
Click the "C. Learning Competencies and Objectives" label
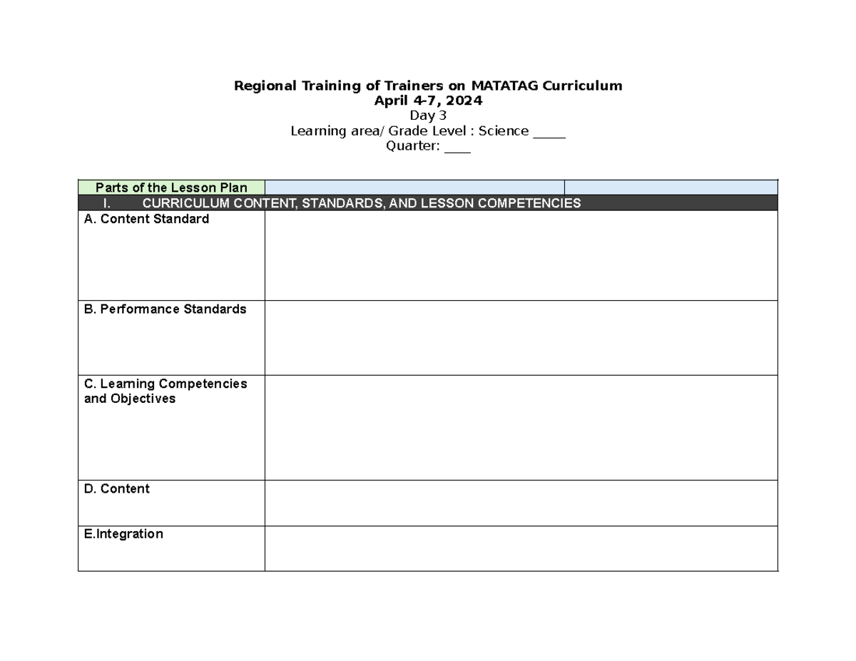[164, 391]
